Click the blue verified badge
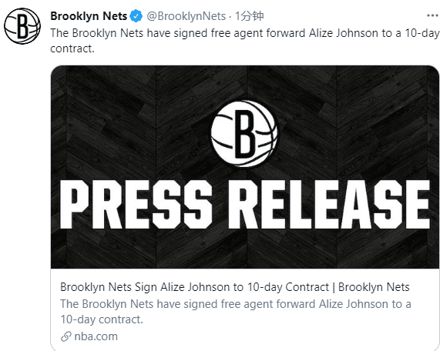The image size is (440, 351). [x=136, y=16]
